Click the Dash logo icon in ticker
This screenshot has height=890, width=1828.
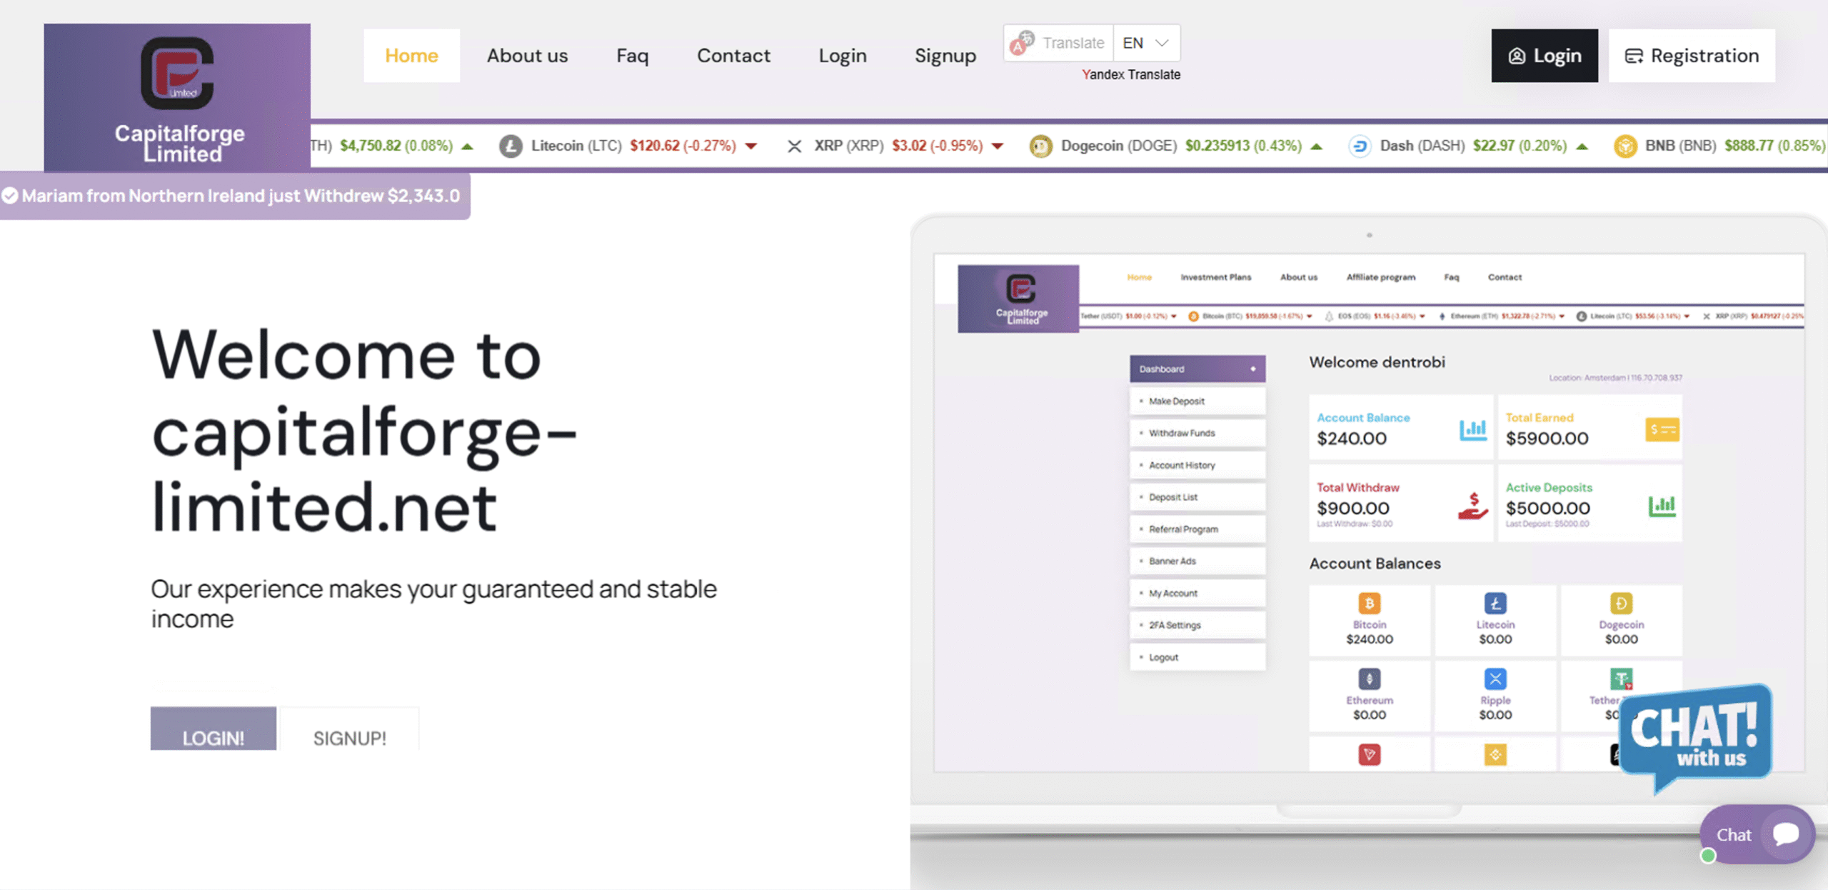(x=1360, y=146)
